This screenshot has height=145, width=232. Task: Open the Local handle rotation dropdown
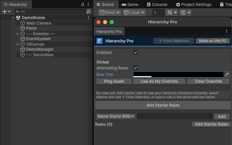click(134, 13)
